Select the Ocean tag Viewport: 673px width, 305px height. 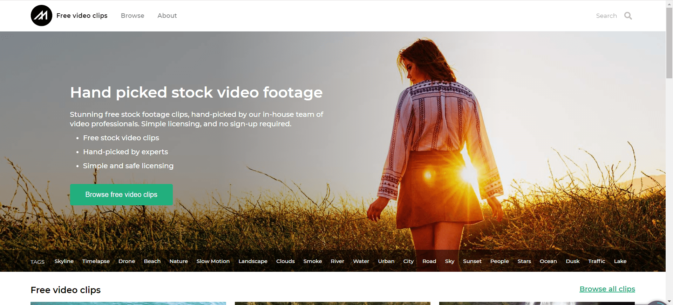pos(548,261)
